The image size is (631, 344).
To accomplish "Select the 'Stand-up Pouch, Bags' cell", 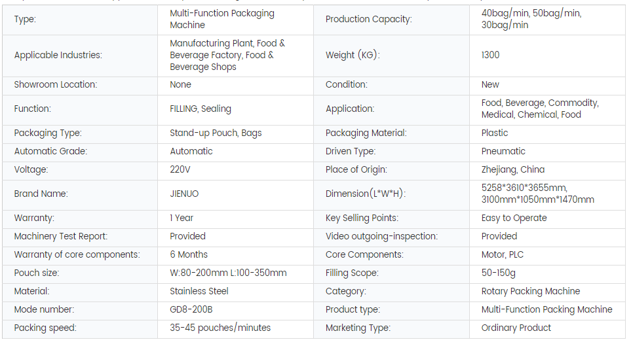I will coord(216,133).
